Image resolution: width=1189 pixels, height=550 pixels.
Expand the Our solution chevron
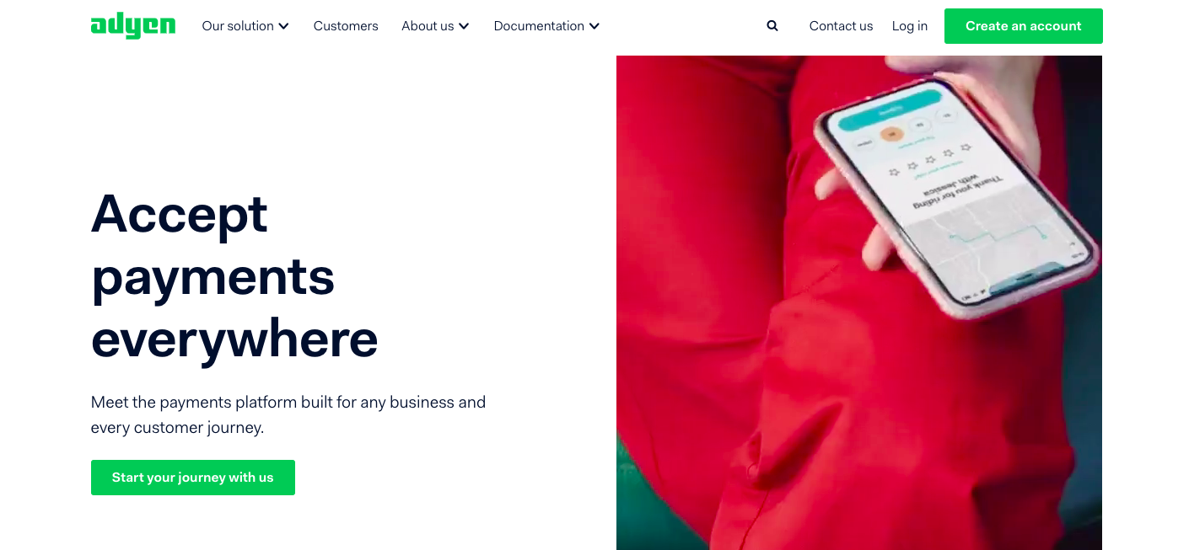click(x=283, y=26)
